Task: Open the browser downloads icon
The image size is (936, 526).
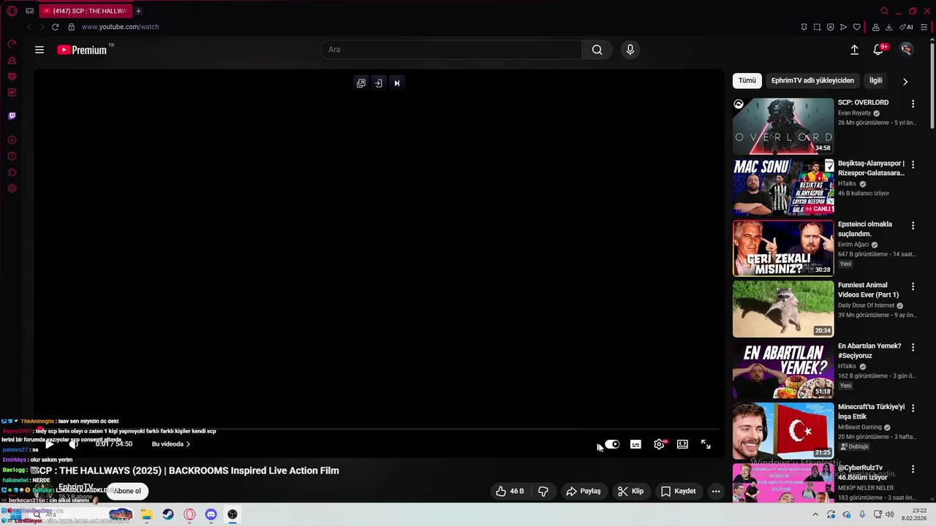Action: (x=888, y=27)
